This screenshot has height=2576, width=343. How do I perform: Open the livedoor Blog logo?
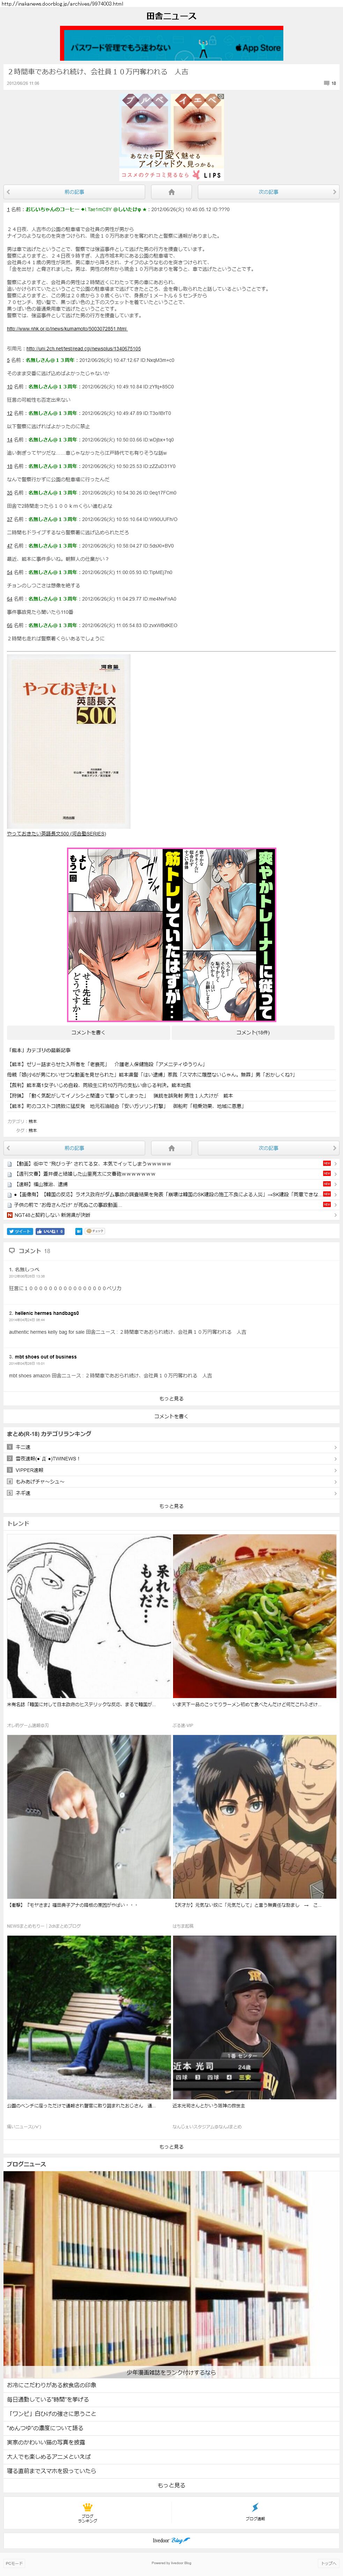[x=171, y=2540]
